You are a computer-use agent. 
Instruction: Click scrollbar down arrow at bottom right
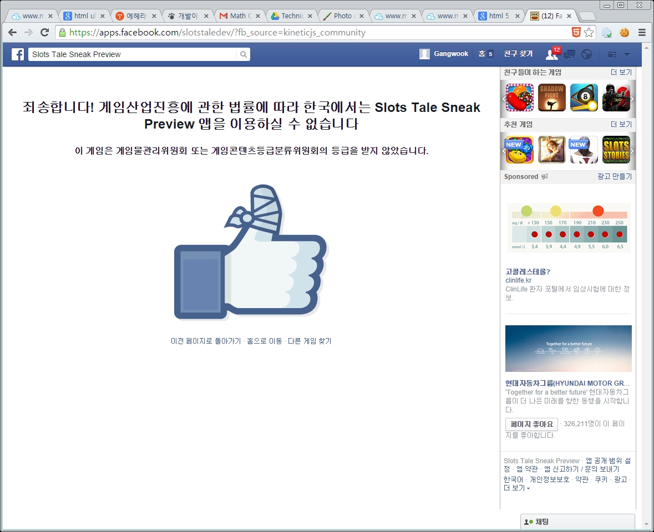coord(647,524)
